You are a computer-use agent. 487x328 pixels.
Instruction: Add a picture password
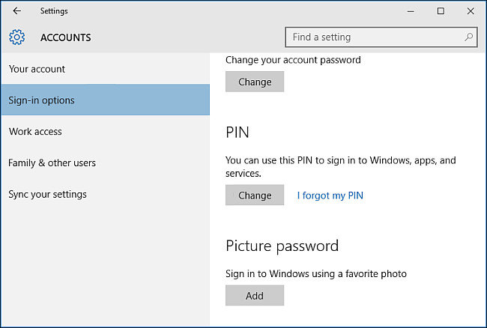click(255, 295)
